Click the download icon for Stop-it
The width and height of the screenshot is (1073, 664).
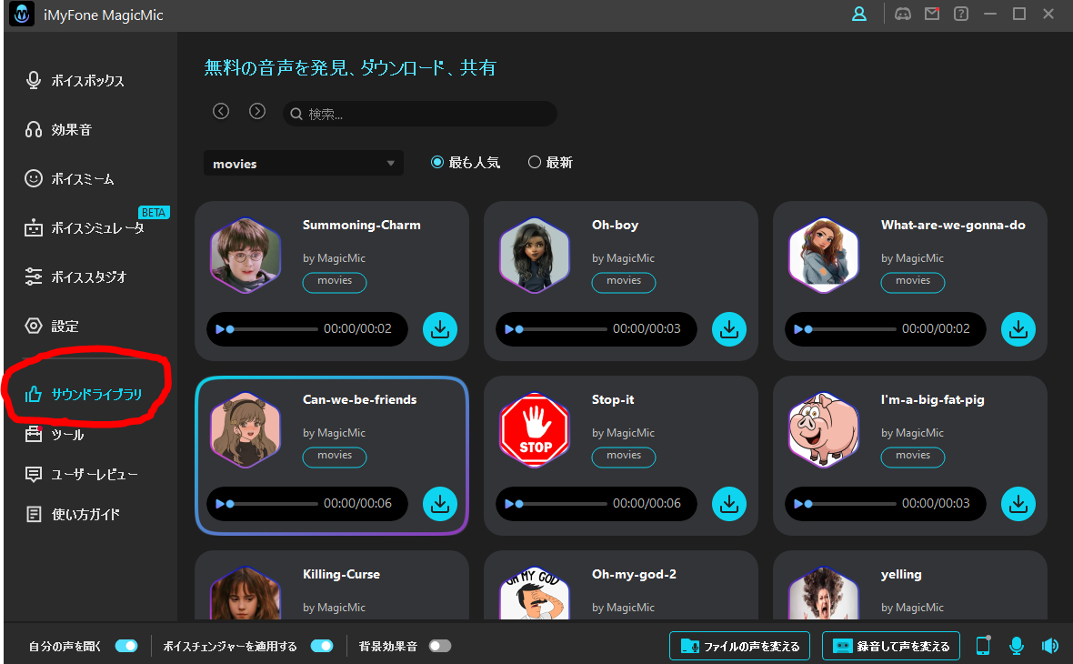[x=729, y=504]
